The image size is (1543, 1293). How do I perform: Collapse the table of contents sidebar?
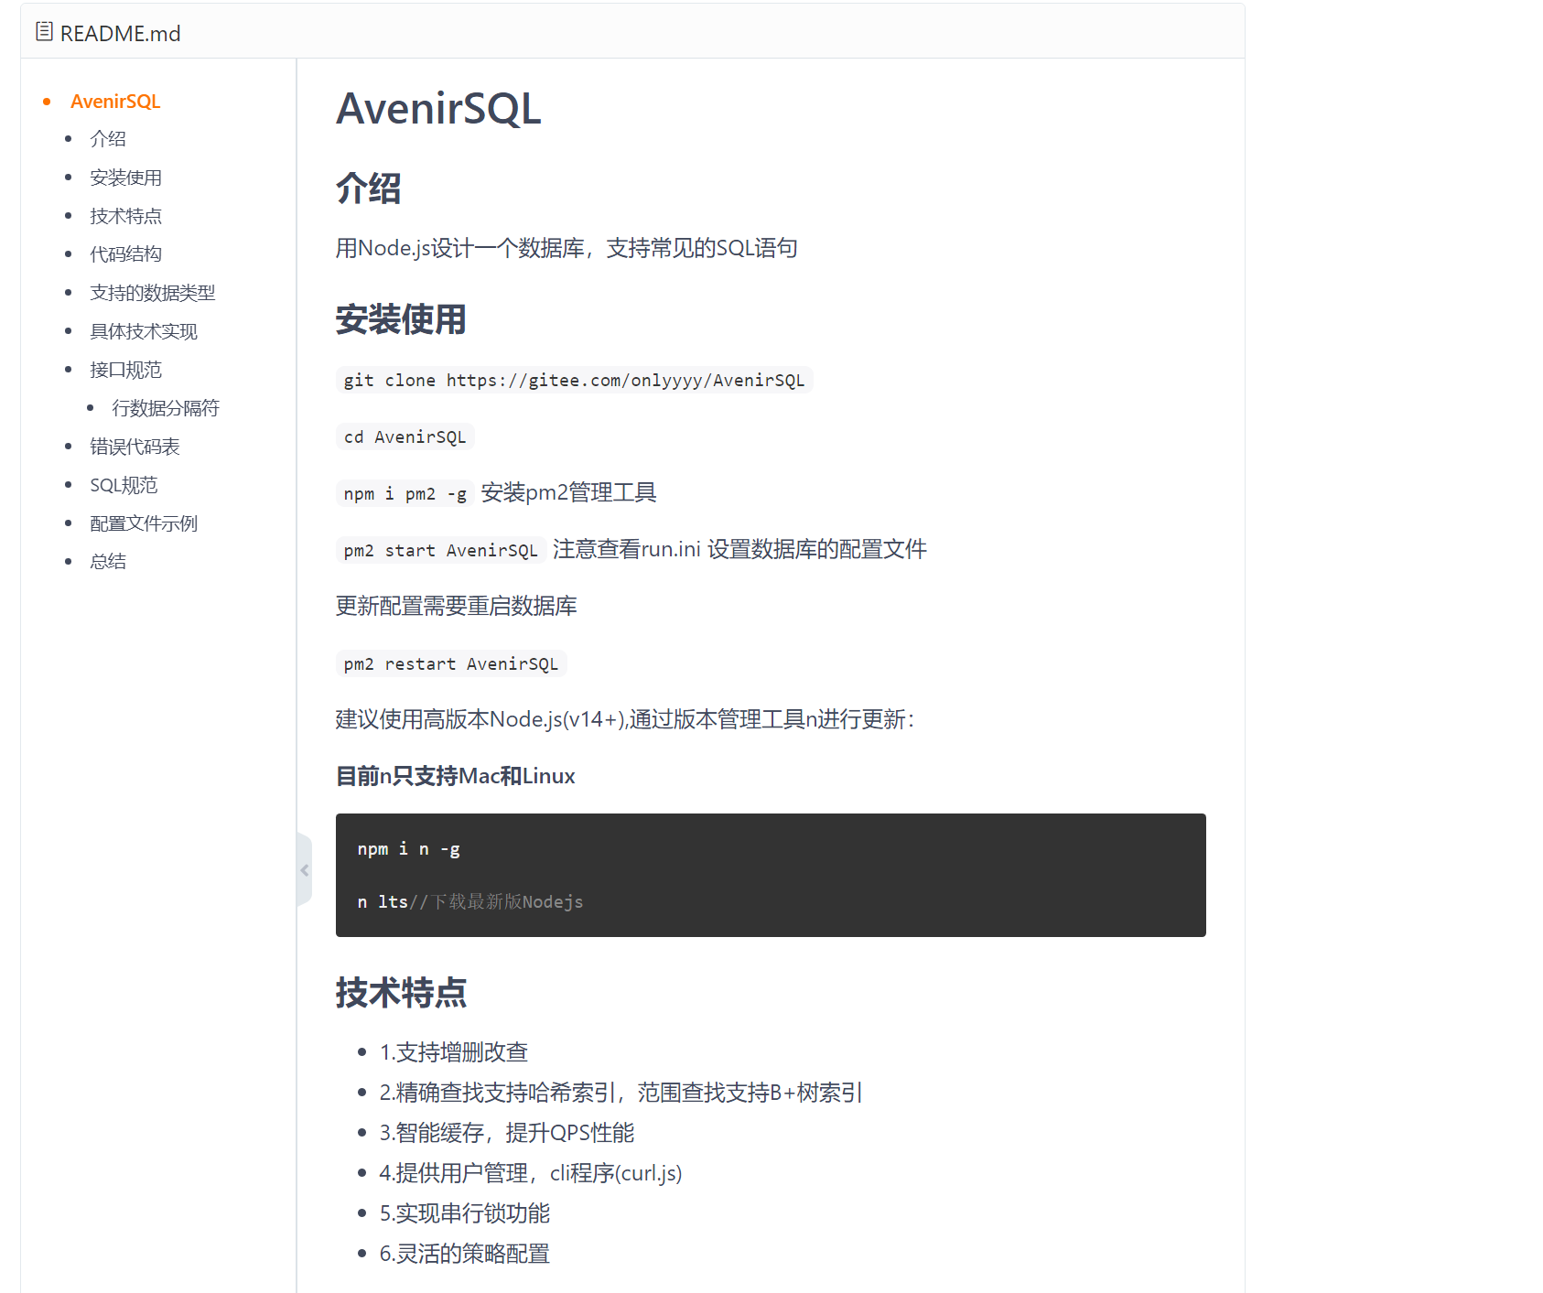(305, 870)
